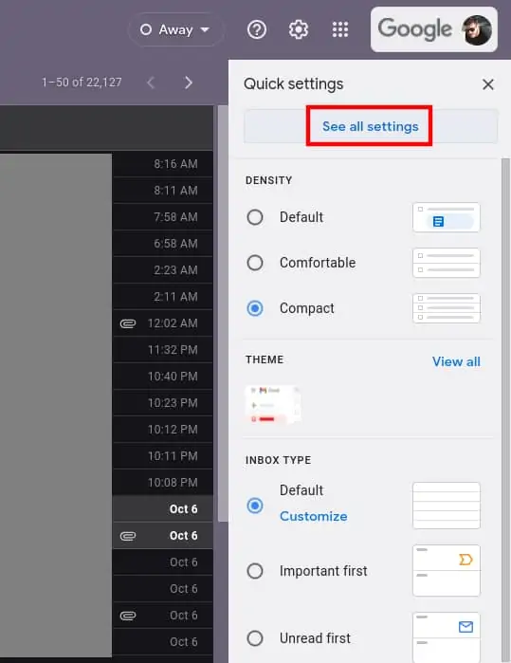This screenshot has width=511, height=663.
Task: Open the 12:02 AM email with attachment
Action: (163, 323)
